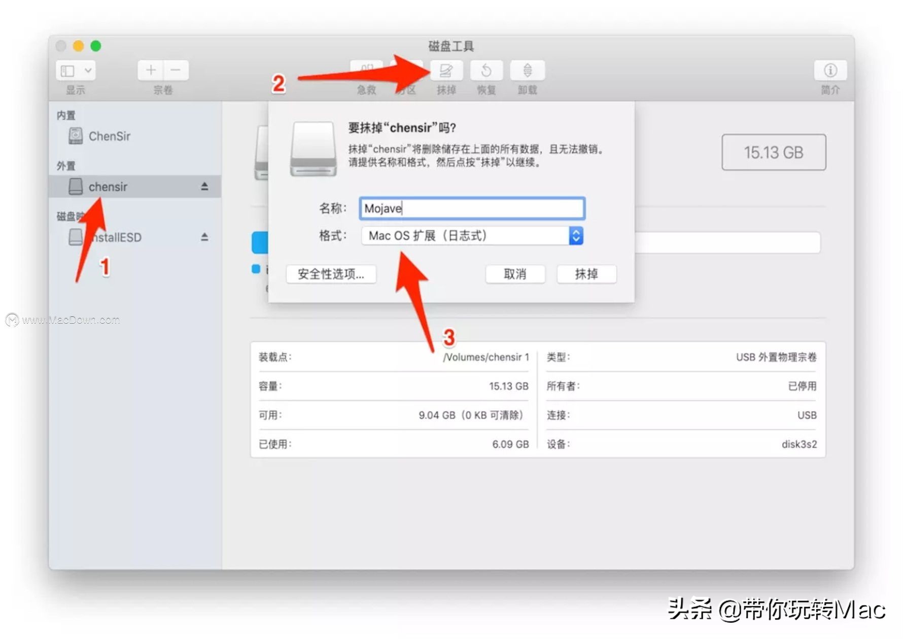The image size is (903, 639).
Task: Eject the chensir external disk
Action: [x=204, y=186]
